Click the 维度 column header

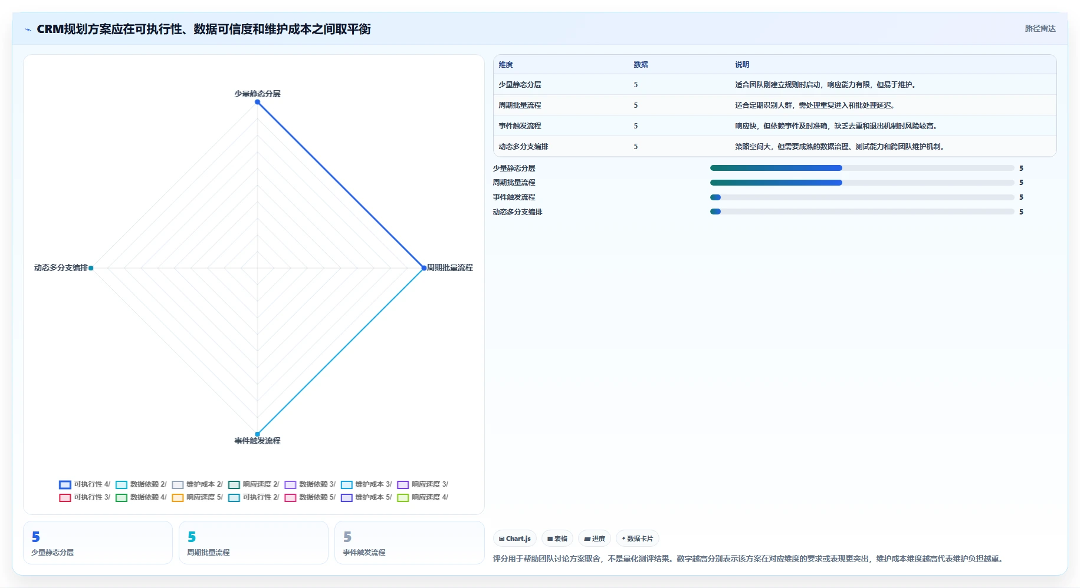(x=505, y=65)
